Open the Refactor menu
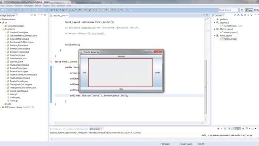This screenshot has height=146, width=259. pyautogui.click(x=18, y=6)
